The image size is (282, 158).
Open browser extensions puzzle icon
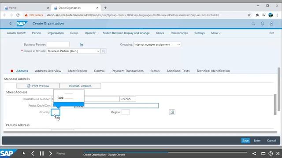(x=257, y=15)
